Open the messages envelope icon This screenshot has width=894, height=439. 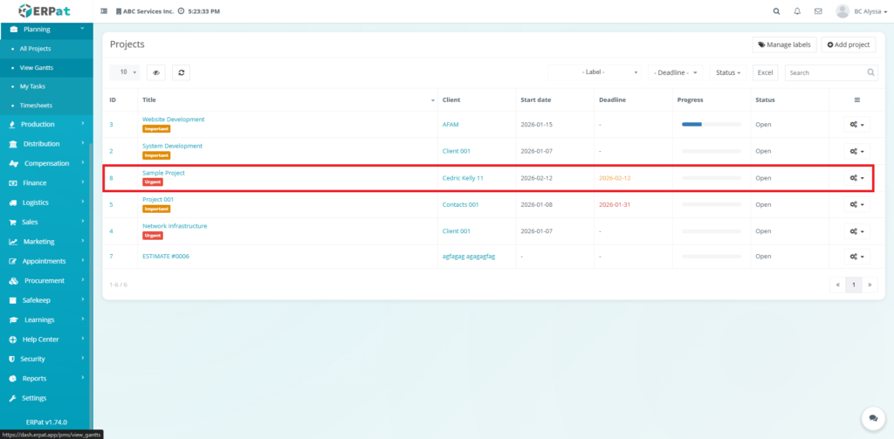coord(818,11)
